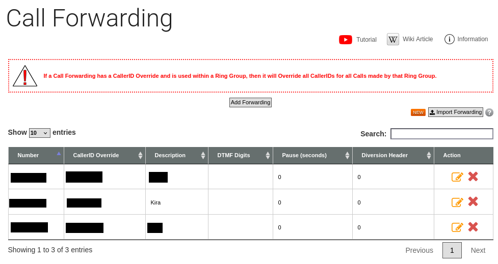
Task: Delete the third forwarding row
Action: (473, 226)
